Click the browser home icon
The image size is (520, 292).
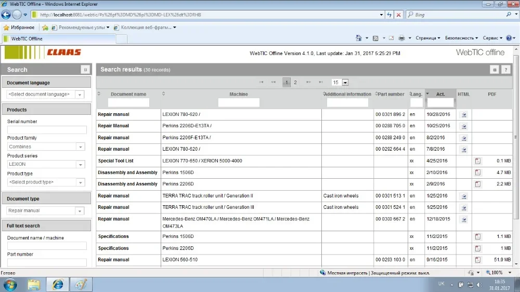pyautogui.click(x=359, y=38)
